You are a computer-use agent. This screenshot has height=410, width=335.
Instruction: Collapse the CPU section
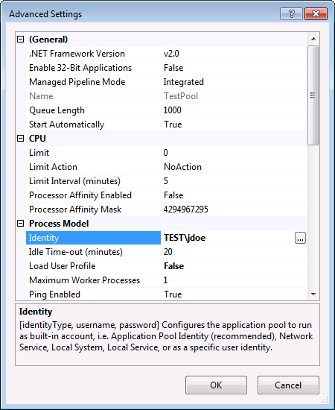click(20, 139)
